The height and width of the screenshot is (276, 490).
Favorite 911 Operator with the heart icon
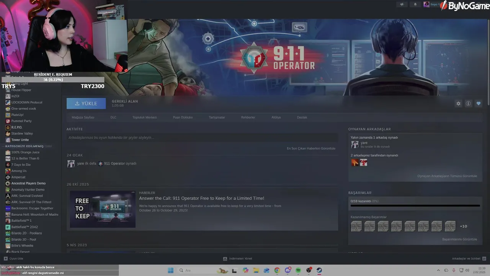click(479, 103)
